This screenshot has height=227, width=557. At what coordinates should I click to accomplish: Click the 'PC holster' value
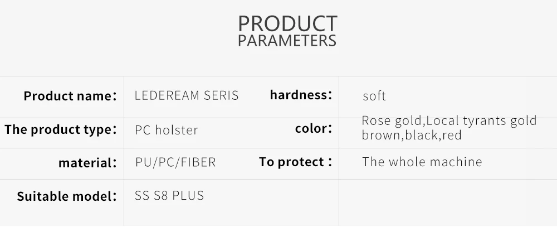(167, 131)
